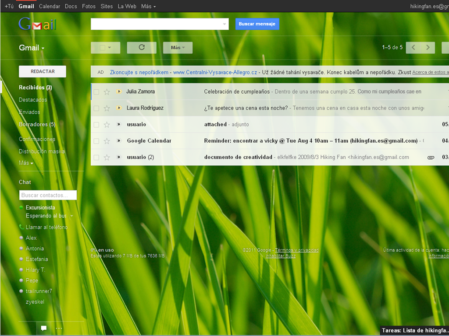Image resolution: width=449 pixels, height=336 pixels.
Task: Open the Distribución masiva label
Action: tap(42, 151)
